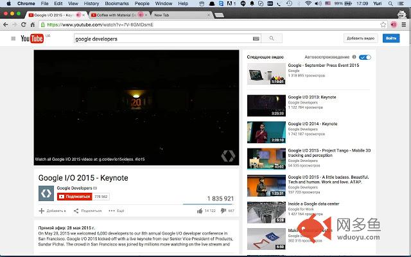The height and width of the screenshot is (257, 411).
Task: Open the Google I/O 2014 Keynote thumbnail
Action: pos(267,132)
